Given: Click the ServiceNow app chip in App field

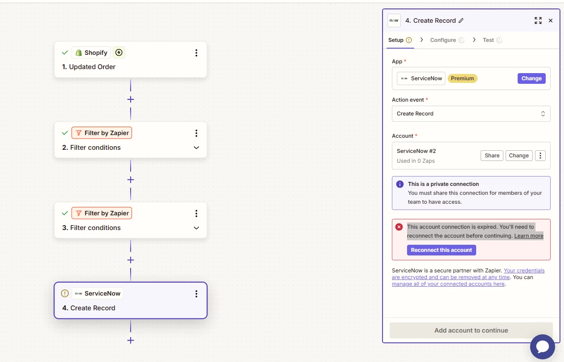Looking at the screenshot, I should tap(421, 78).
